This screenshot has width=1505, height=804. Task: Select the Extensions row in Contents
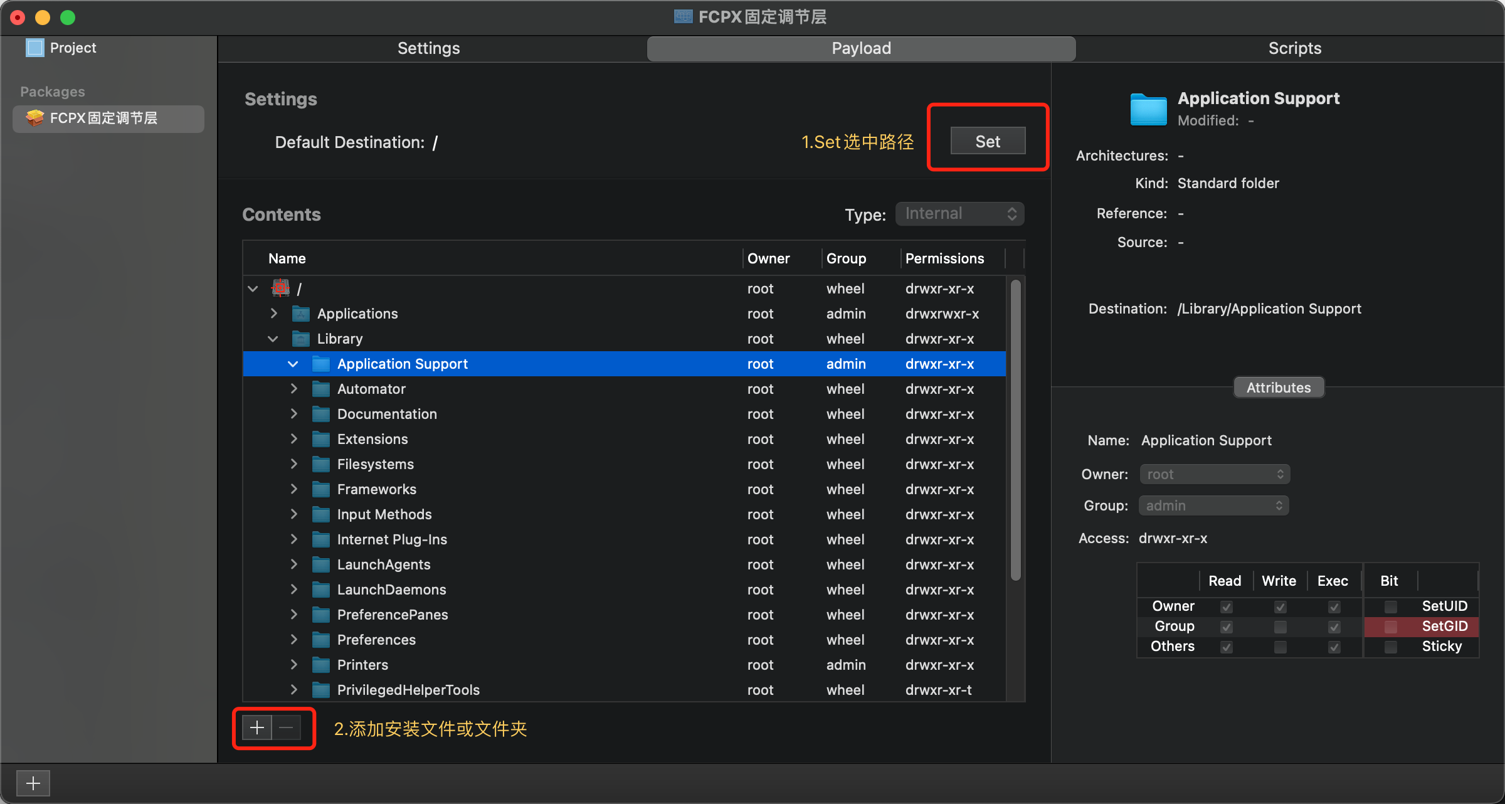click(x=625, y=439)
